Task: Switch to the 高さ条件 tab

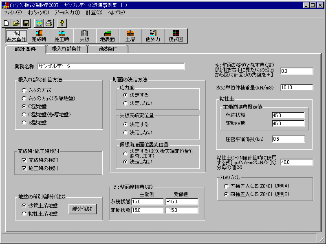Action: (108, 49)
